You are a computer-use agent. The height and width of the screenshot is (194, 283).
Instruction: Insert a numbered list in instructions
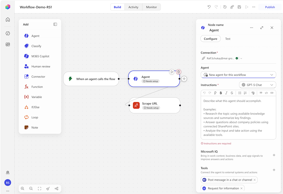[x=245, y=93]
